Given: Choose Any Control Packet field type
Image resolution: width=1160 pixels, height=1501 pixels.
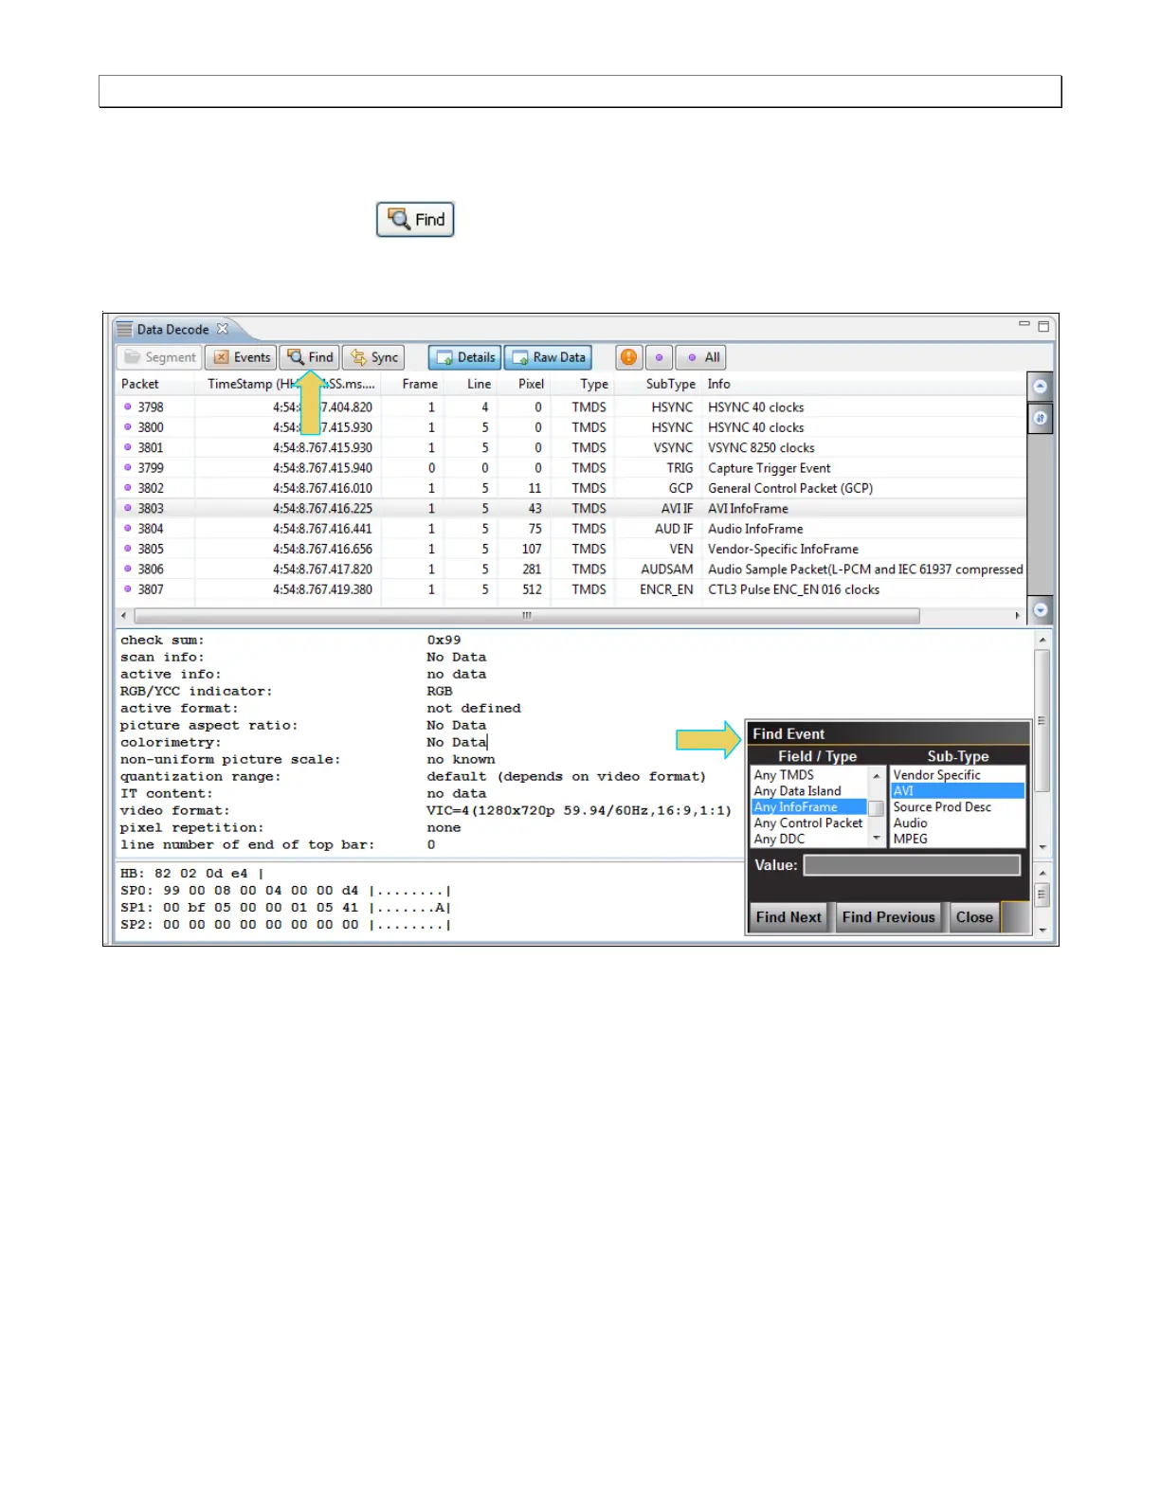Looking at the screenshot, I should coord(809,823).
